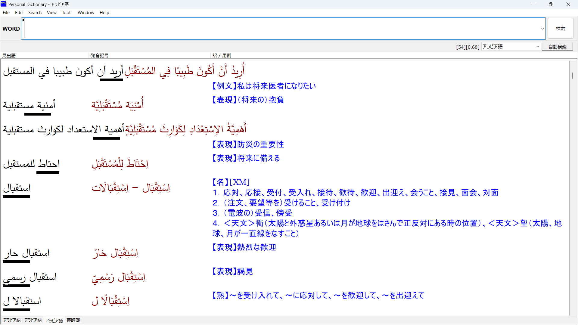Click the 見出語 column header
The height and width of the screenshot is (325, 578).
[9, 55]
